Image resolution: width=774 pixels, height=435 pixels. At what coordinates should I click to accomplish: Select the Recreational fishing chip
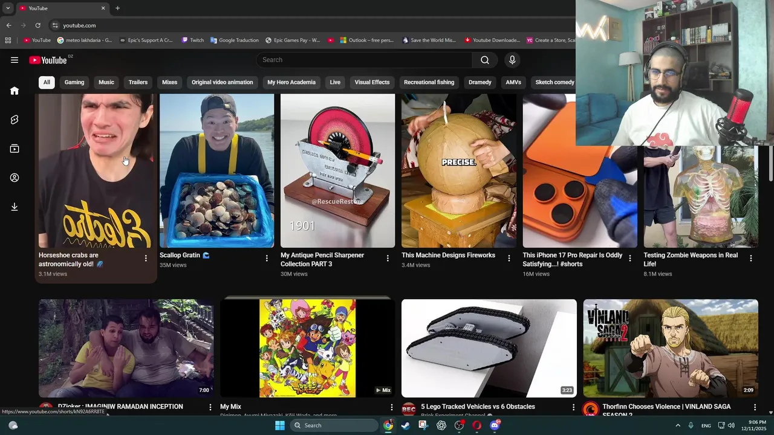tap(429, 82)
